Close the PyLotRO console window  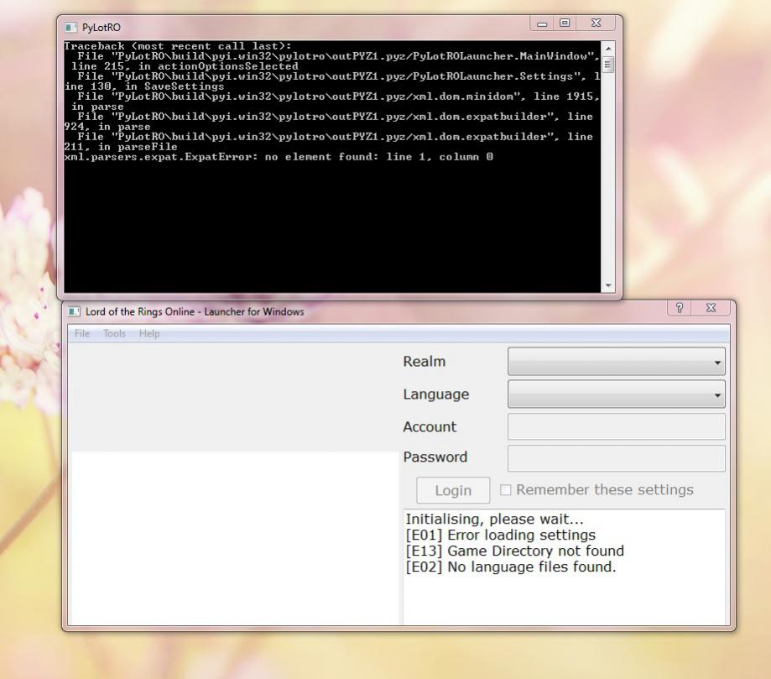click(x=596, y=24)
